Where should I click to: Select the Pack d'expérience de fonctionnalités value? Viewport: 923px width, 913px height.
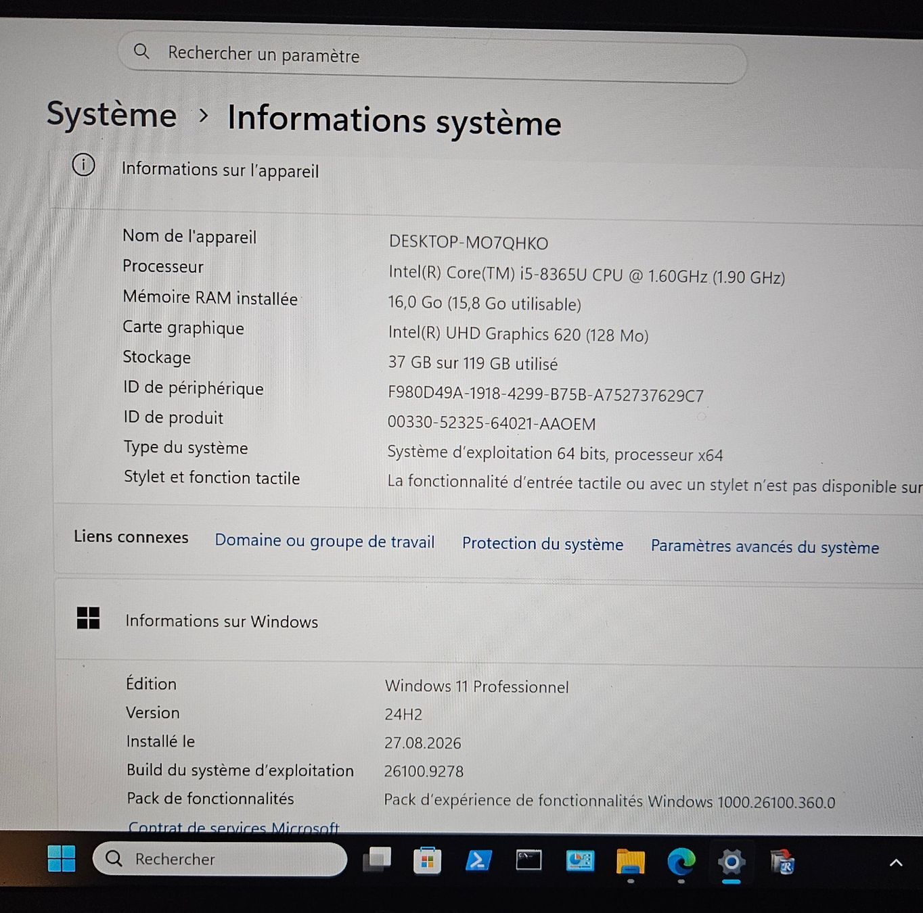tap(609, 801)
